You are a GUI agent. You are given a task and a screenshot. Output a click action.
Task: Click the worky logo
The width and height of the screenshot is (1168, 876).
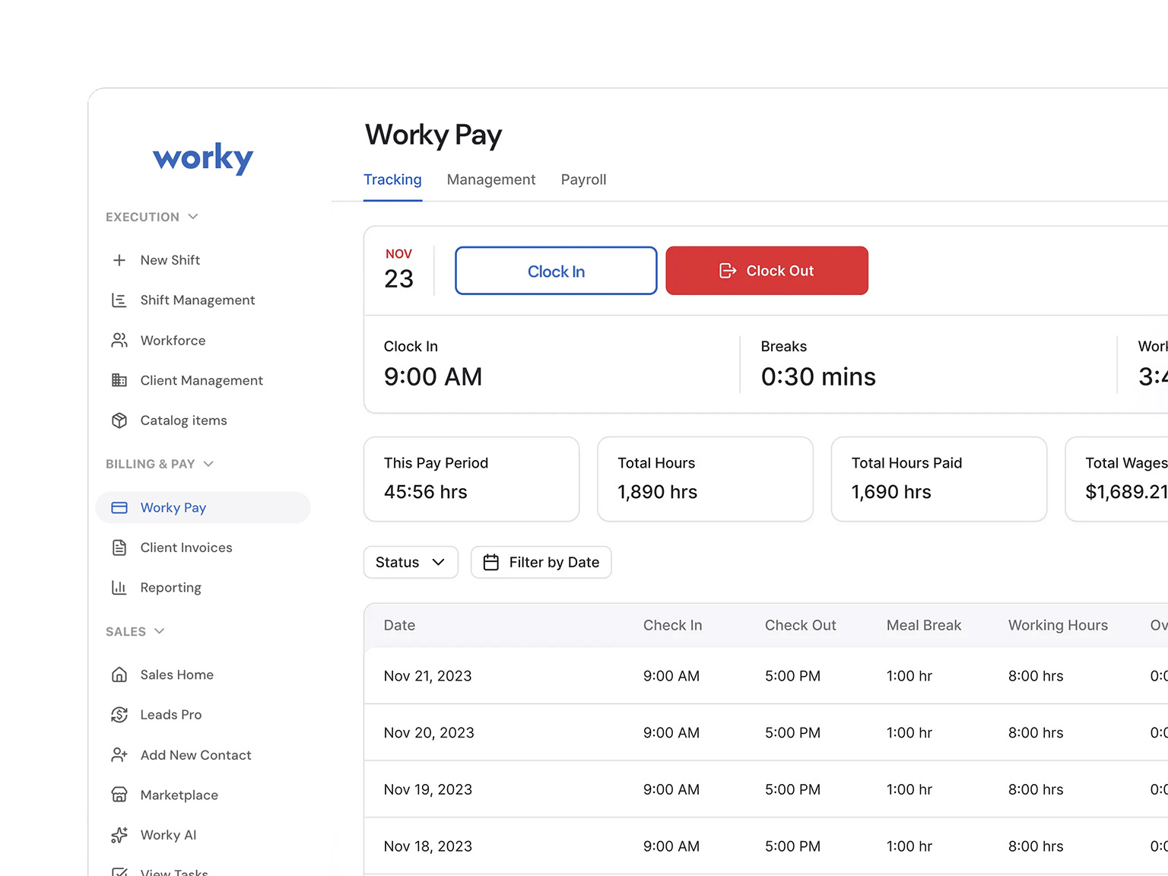coord(203,158)
